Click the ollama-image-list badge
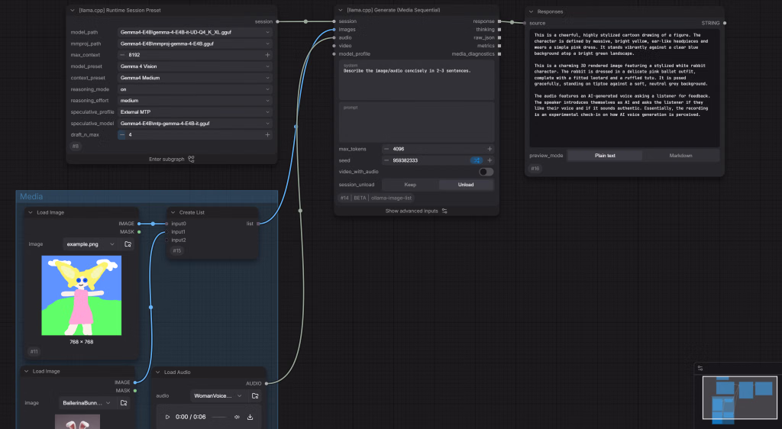 (x=391, y=198)
